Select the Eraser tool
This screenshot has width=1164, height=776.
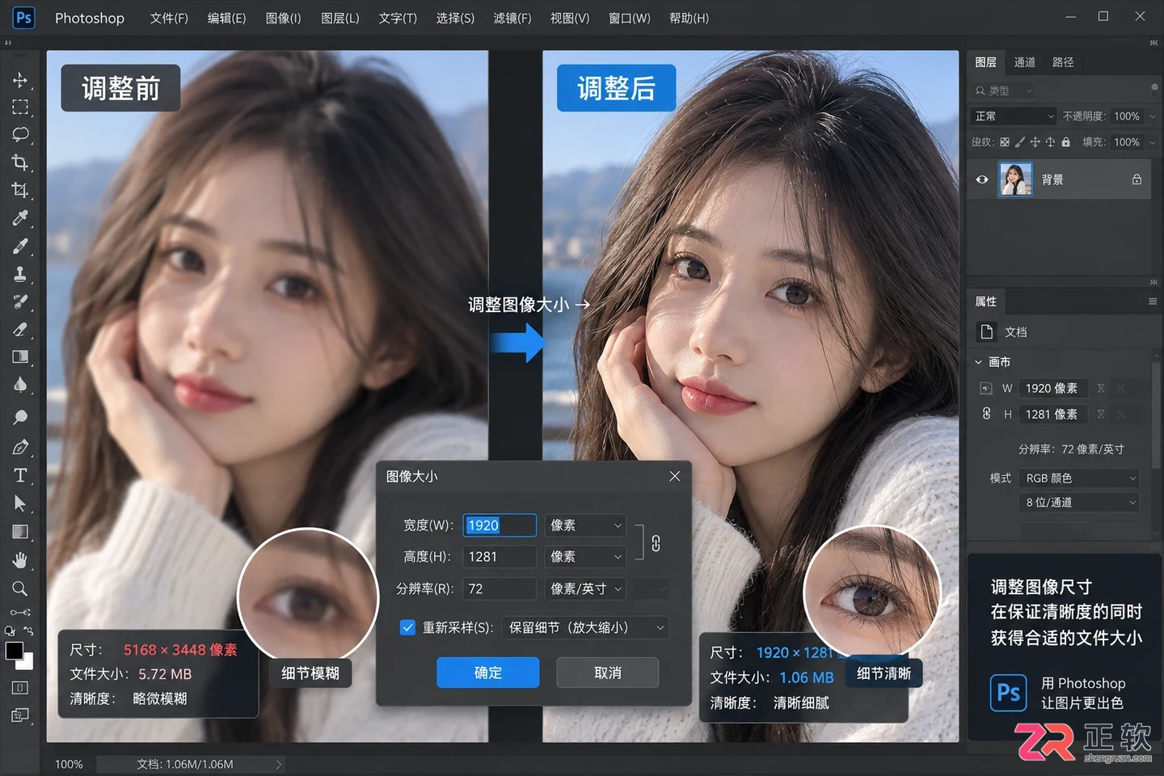[20, 329]
